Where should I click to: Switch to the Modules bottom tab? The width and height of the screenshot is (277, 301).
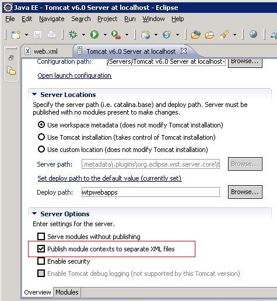(x=67, y=292)
